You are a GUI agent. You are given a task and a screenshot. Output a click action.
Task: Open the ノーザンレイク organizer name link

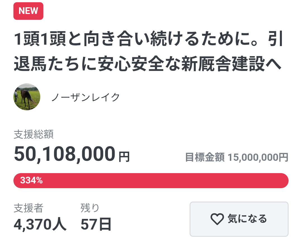point(86,97)
